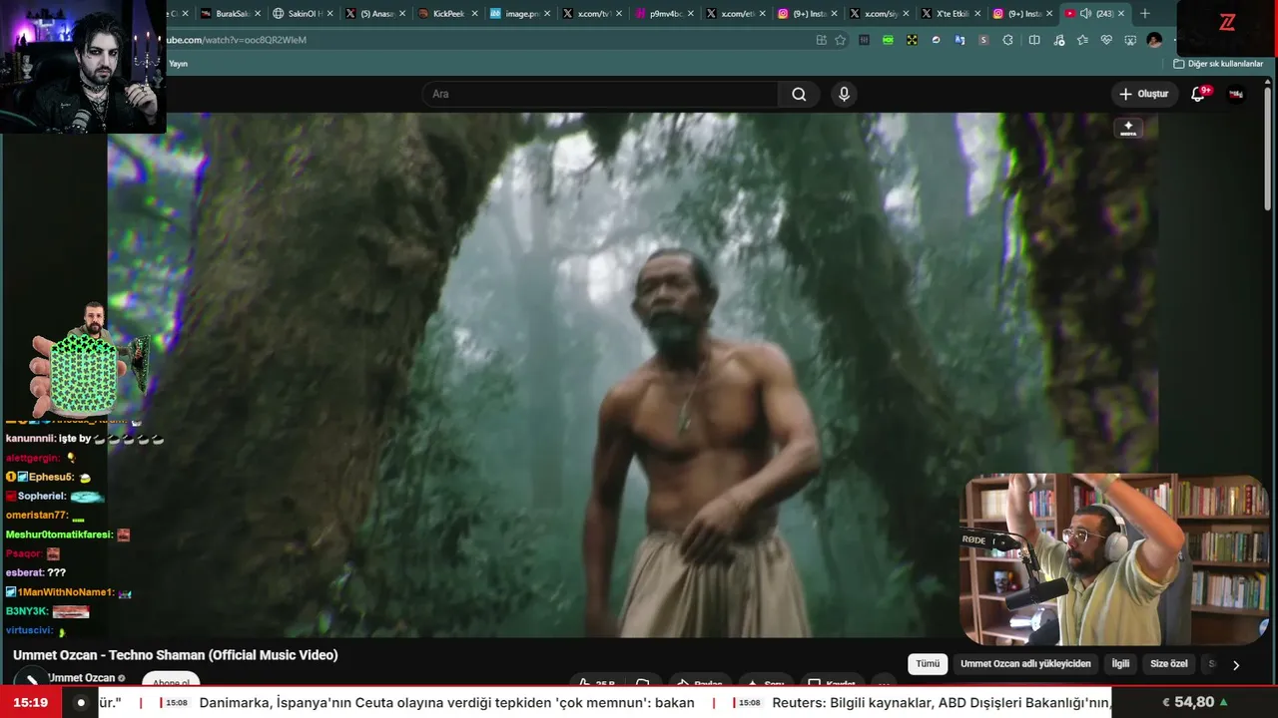The width and height of the screenshot is (1278, 718).
Task: Open a new browser tab
Action: 1145,14
